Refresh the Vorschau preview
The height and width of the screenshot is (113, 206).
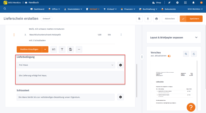pos(194,54)
